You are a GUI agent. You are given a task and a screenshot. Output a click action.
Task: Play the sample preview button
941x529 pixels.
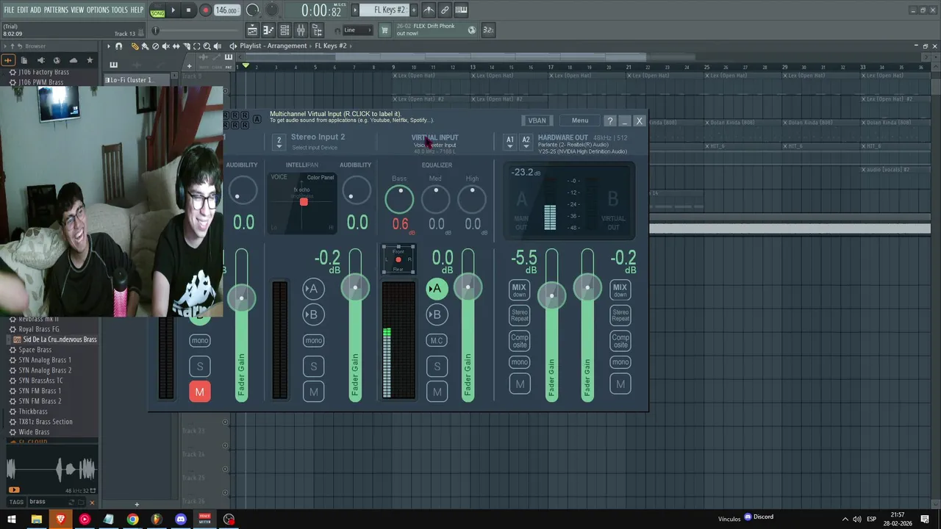click(14, 490)
